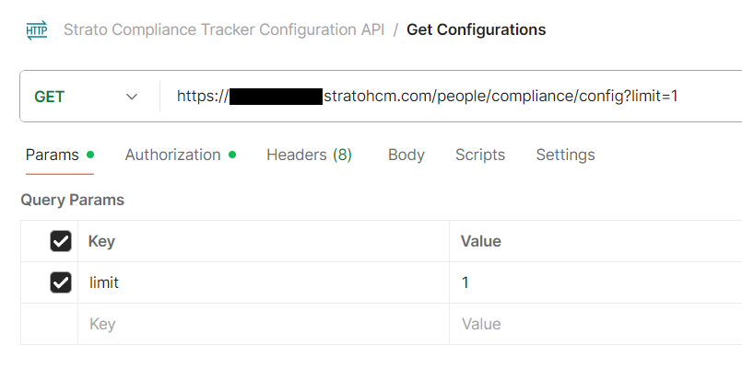The width and height of the screenshot is (742, 368).
Task: Click the Value column header
Action: tap(481, 241)
